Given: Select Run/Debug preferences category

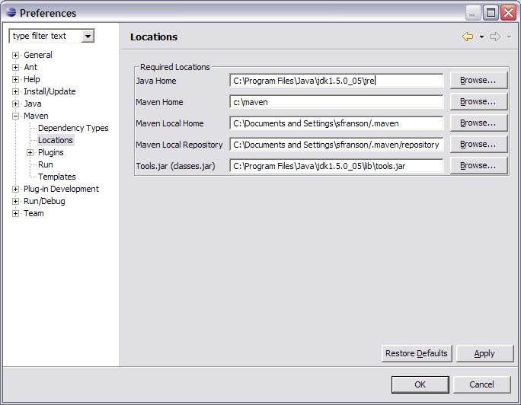Looking at the screenshot, I should (44, 201).
